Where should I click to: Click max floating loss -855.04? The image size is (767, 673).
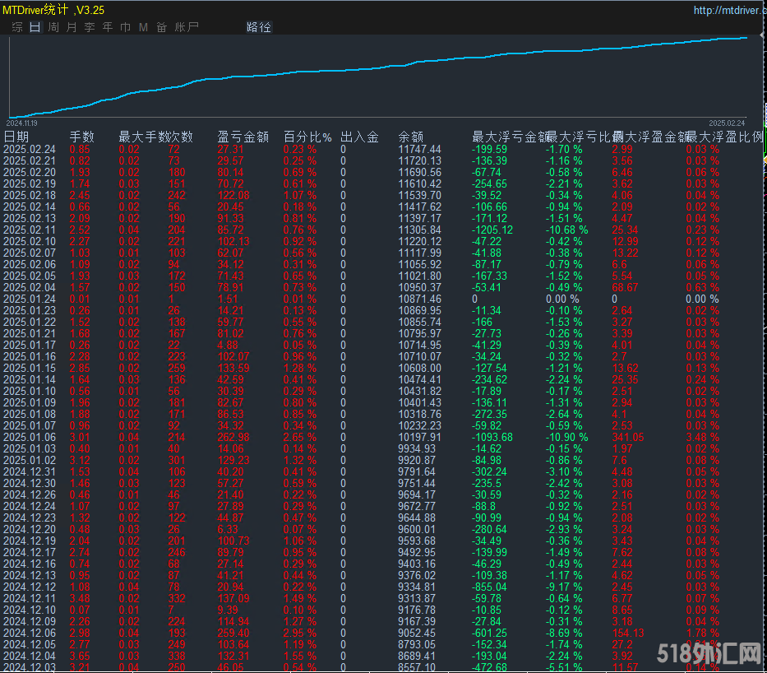(x=489, y=587)
